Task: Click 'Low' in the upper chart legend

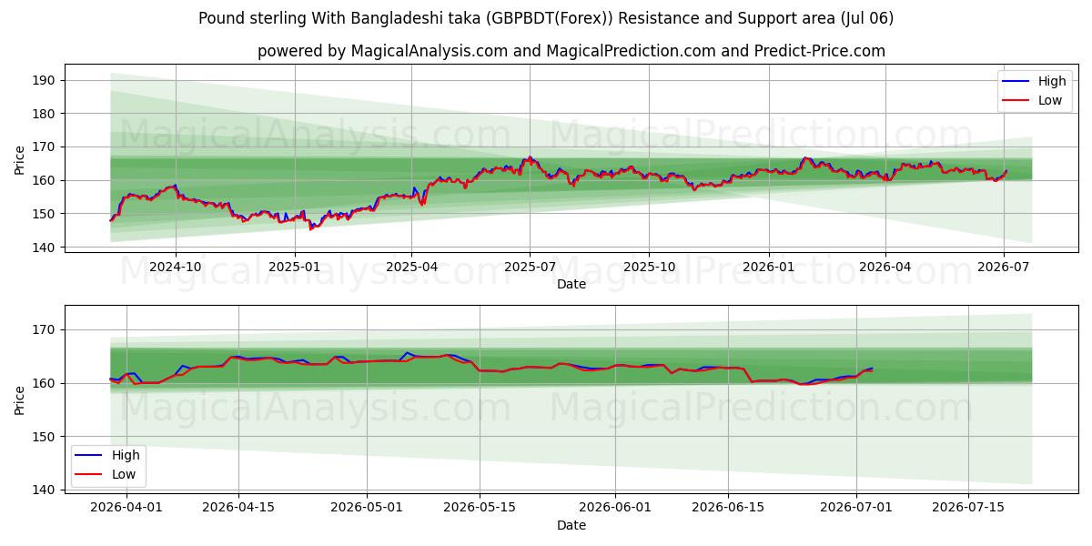Action: pos(1050,100)
